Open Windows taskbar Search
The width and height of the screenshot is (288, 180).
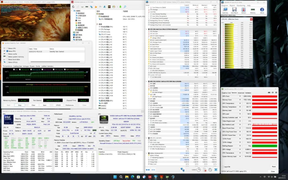121,177
